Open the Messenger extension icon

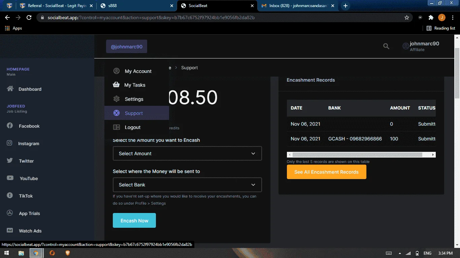(x=420, y=17)
